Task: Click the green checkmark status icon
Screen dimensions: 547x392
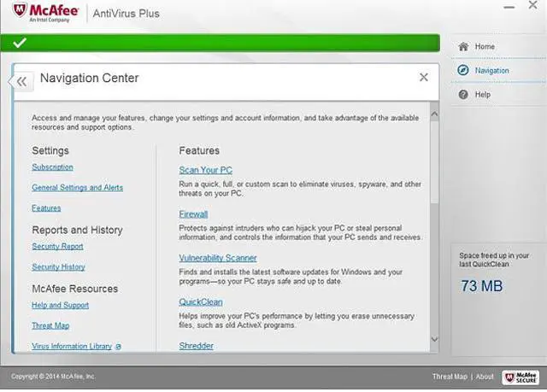Action: click(20, 43)
